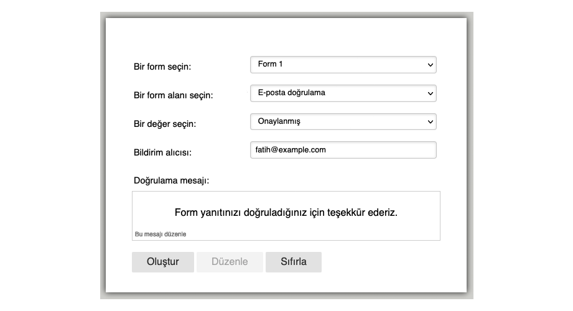Click the chevron arrow beside 'Form 1'
The height and width of the screenshot is (311, 573).
click(x=430, y=65)
